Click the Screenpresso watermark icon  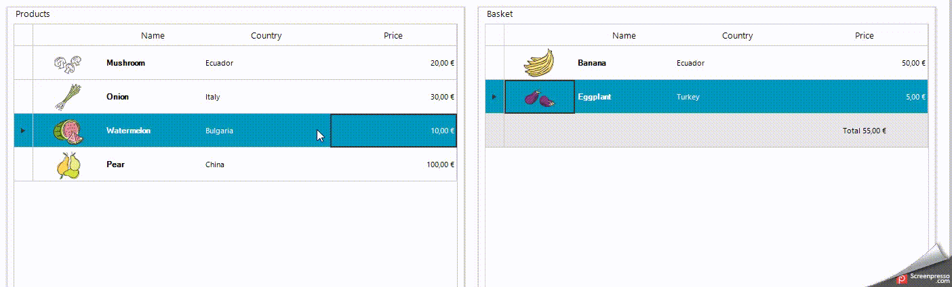902,278
